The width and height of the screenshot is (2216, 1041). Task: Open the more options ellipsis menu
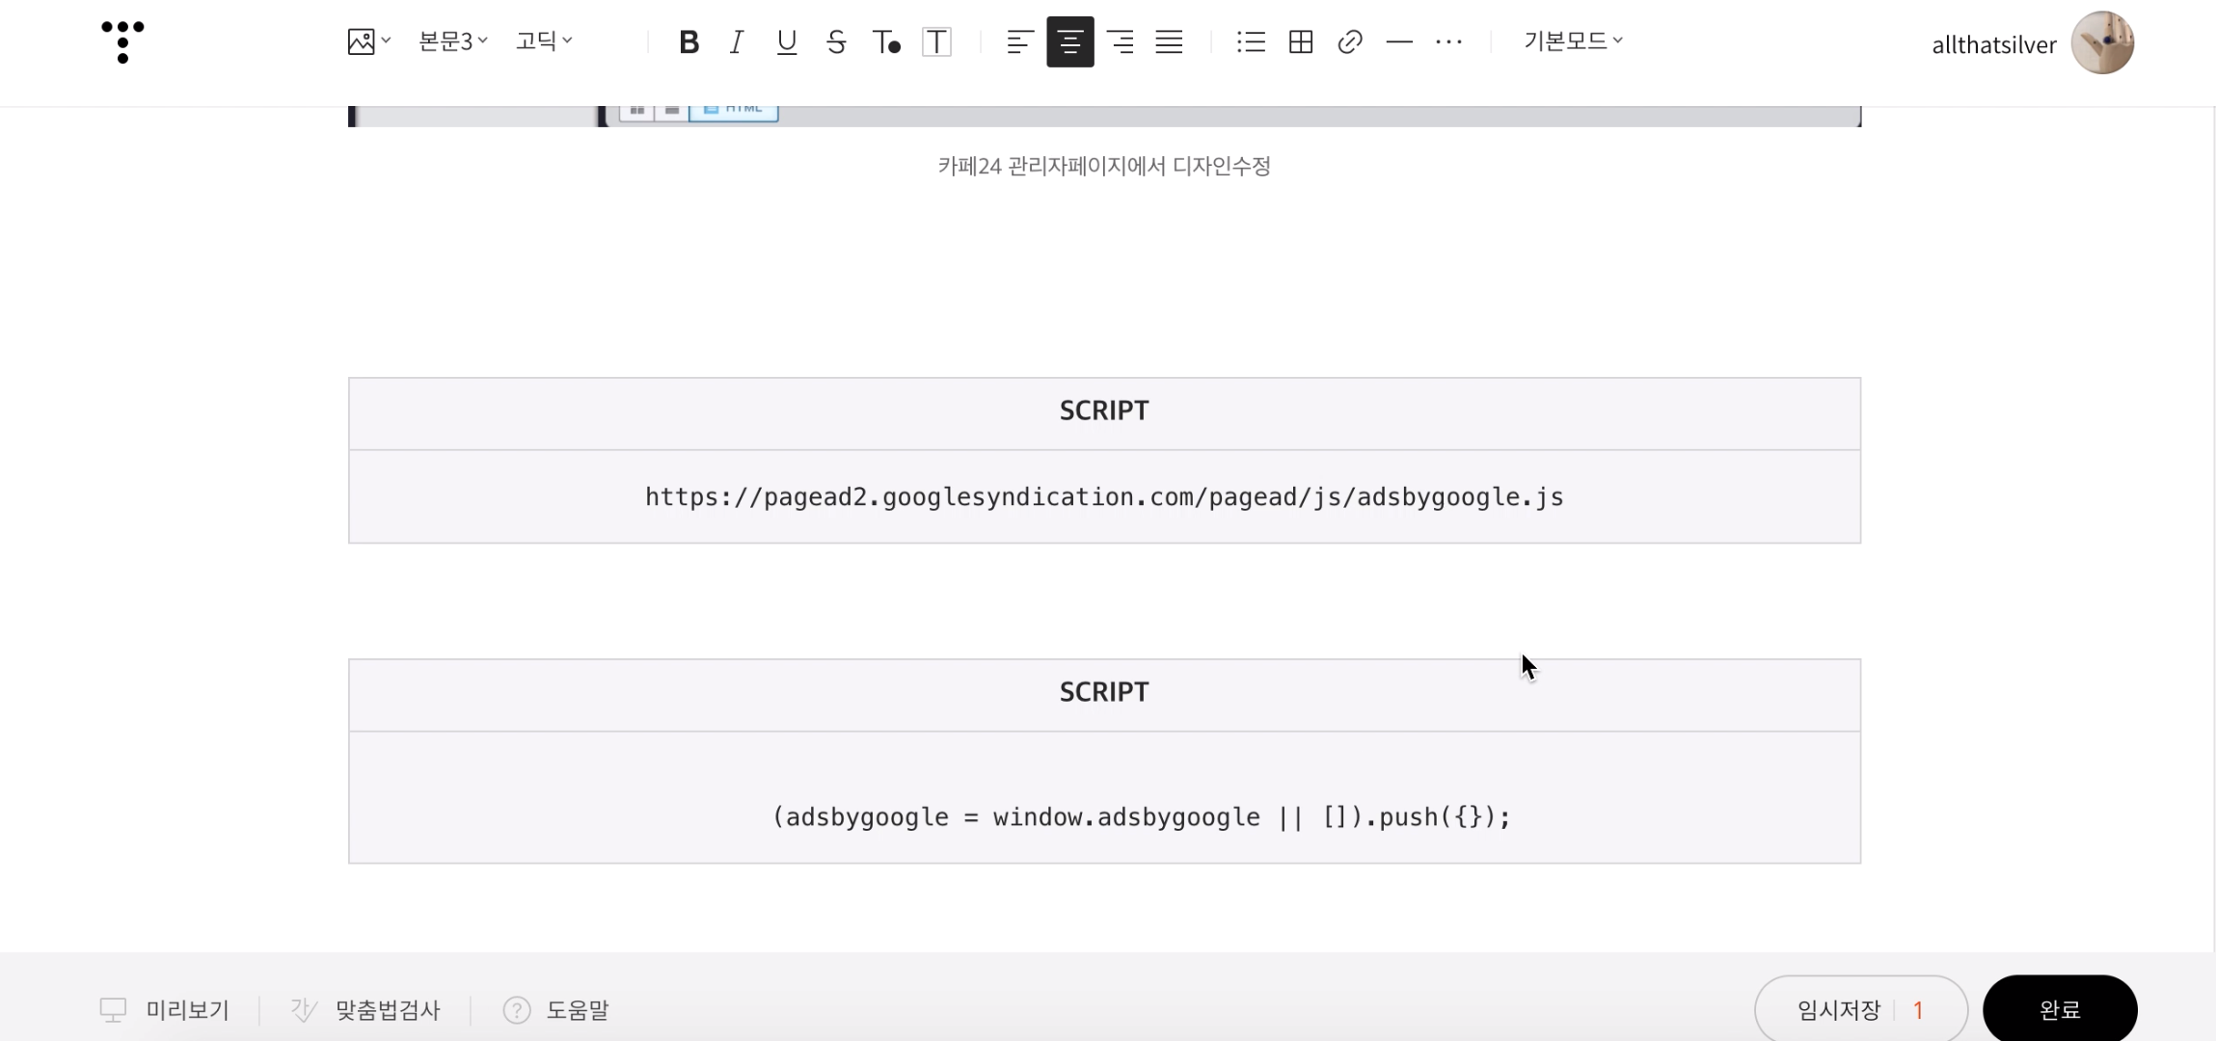(1448, 41)
